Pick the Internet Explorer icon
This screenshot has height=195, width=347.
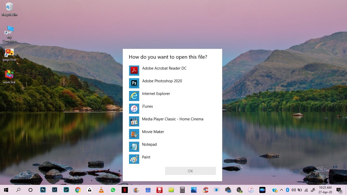[x=134, y=96]
